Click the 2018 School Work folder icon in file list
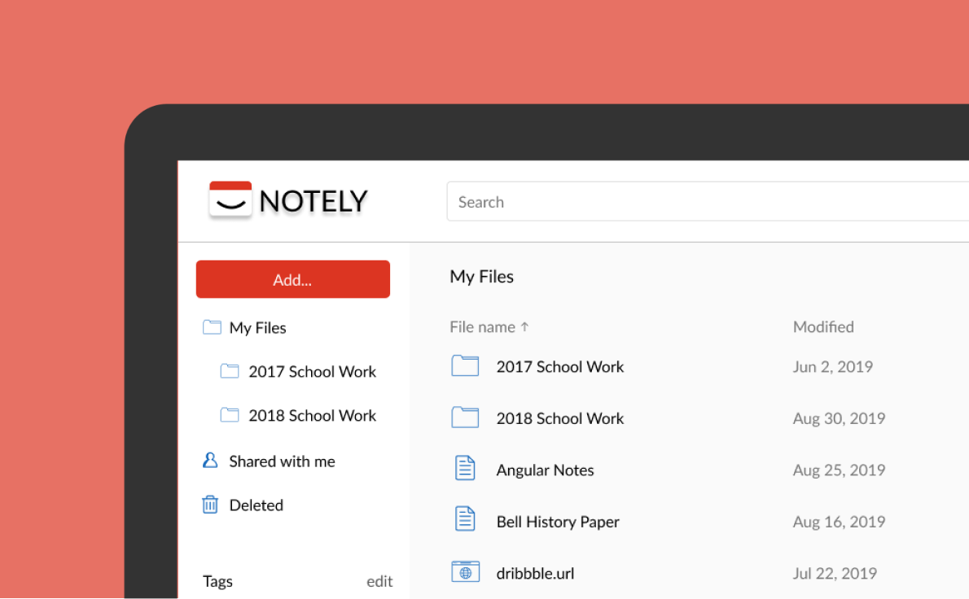The height and width of the screenshot is (599, 969). 465,418
